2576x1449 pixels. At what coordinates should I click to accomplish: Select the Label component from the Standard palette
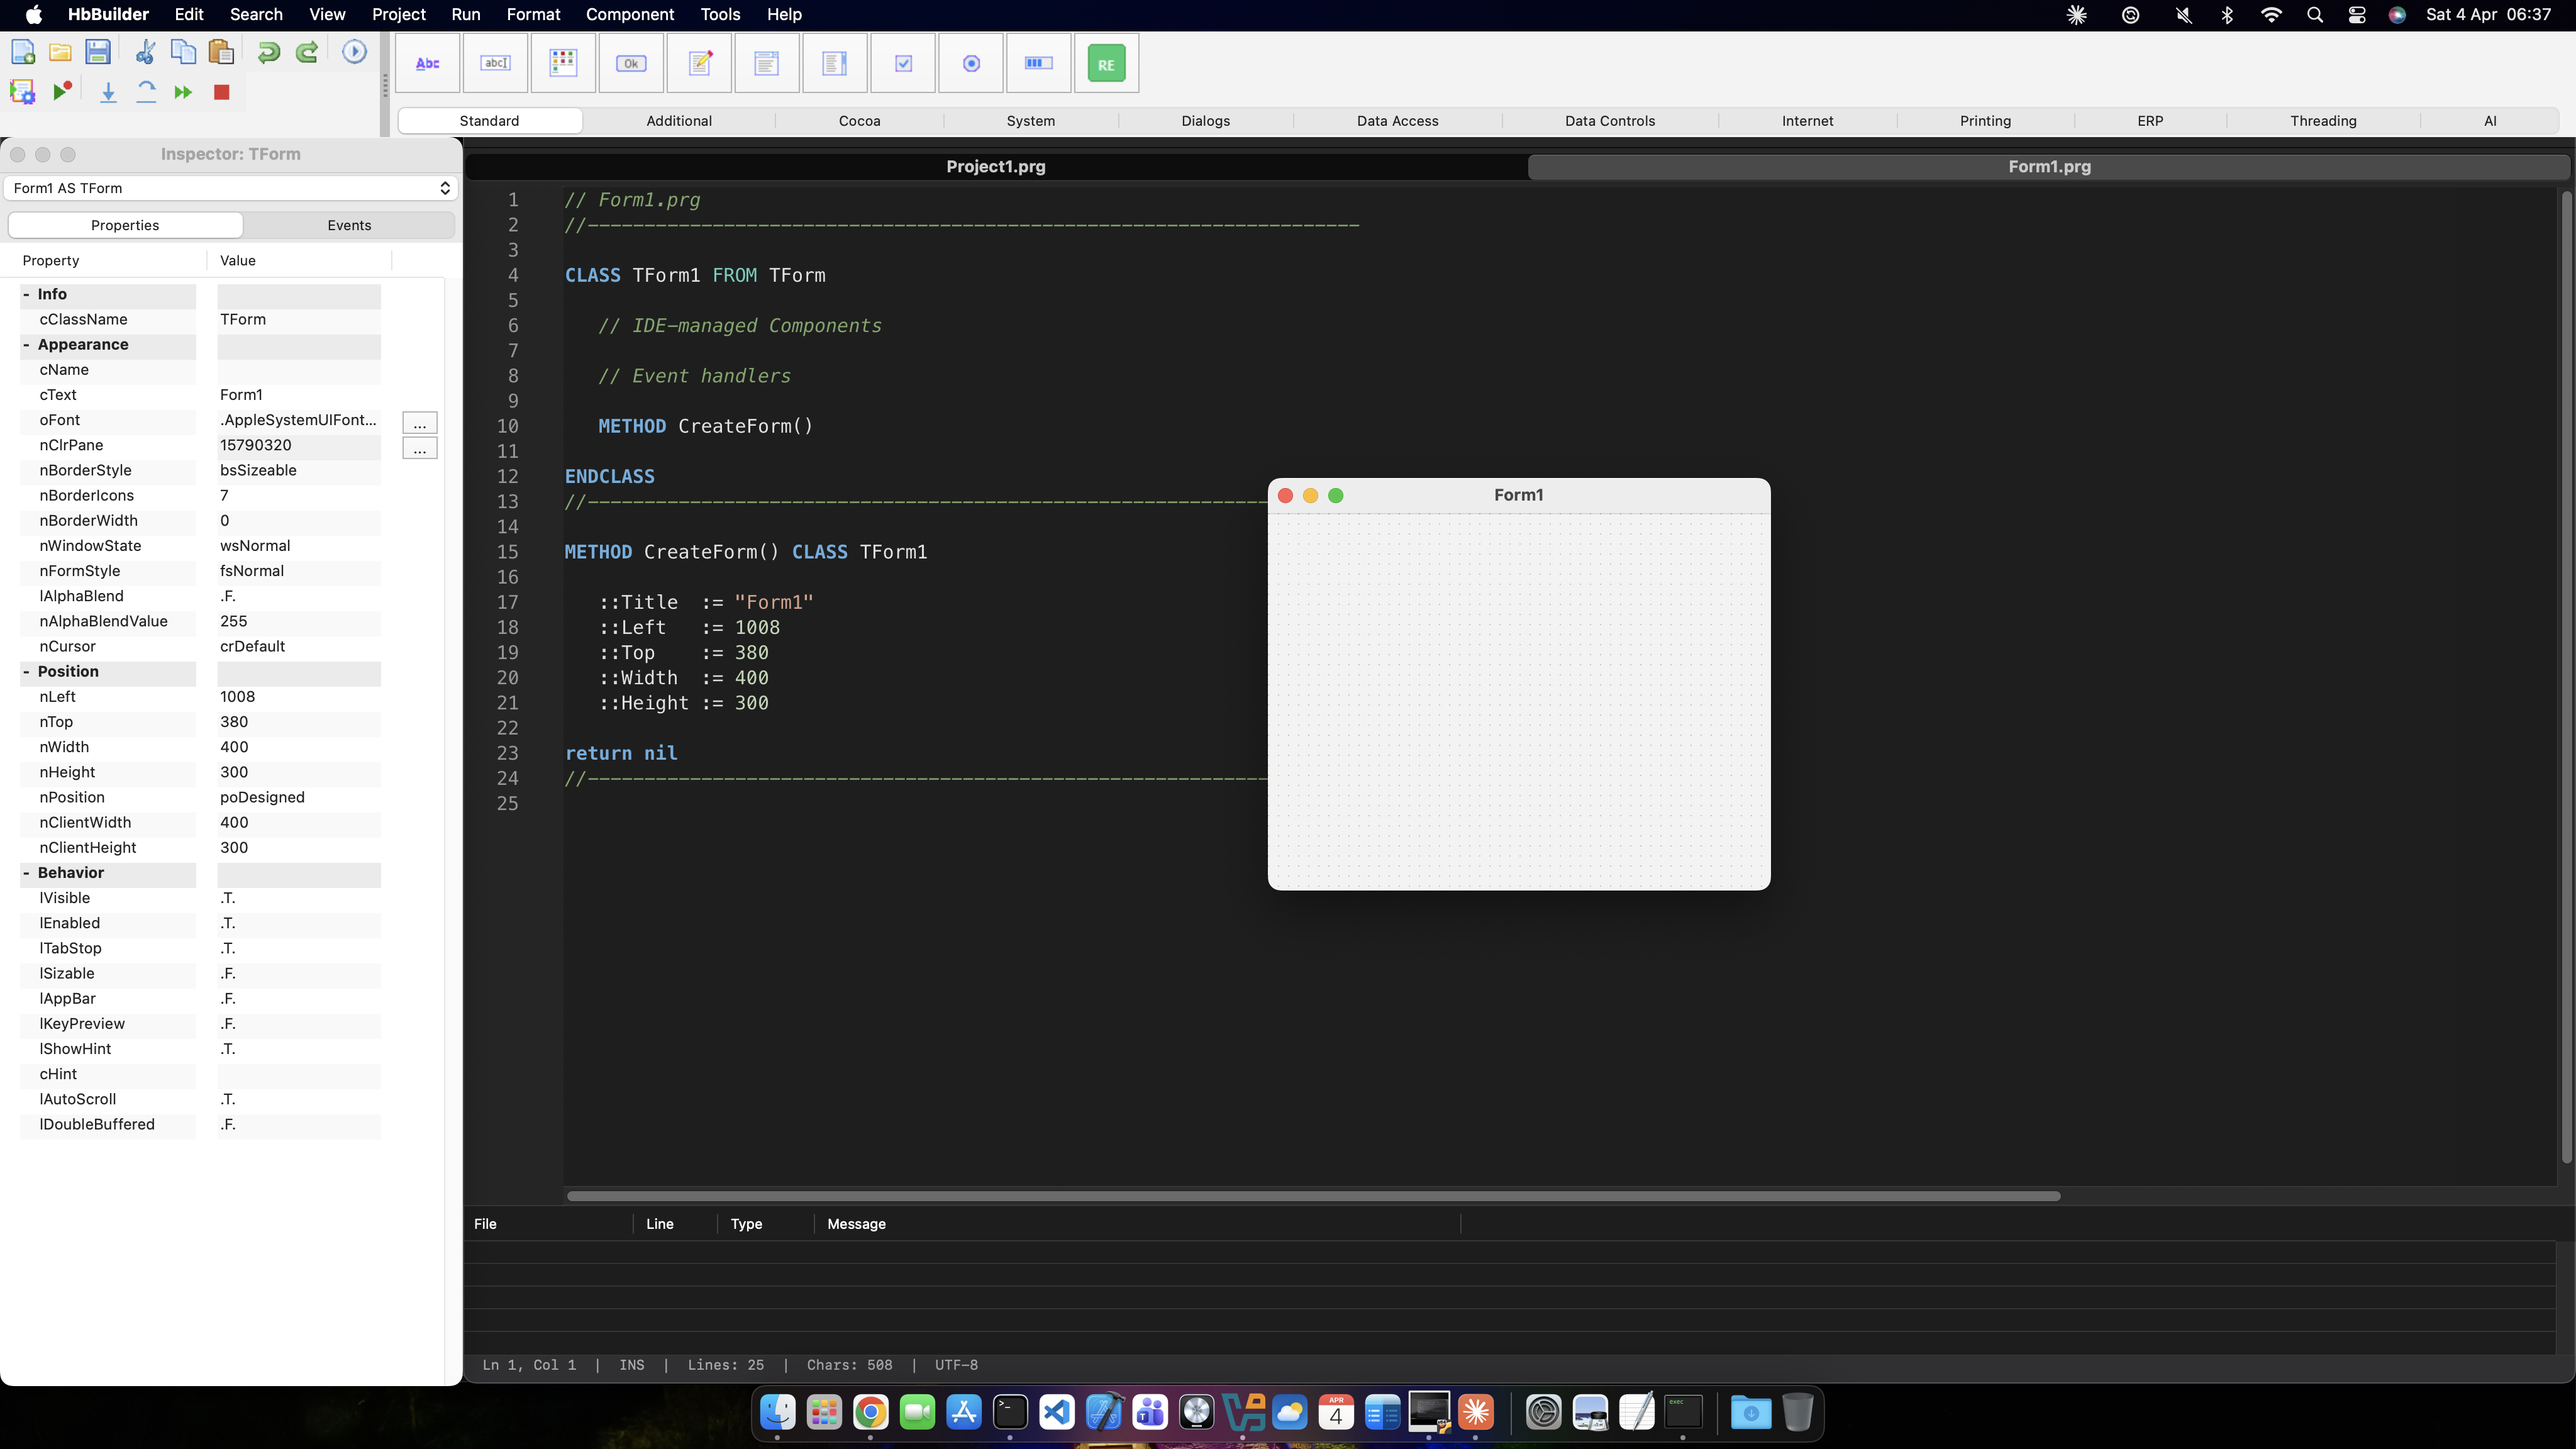pyautogui.click(x=428, y=62)
